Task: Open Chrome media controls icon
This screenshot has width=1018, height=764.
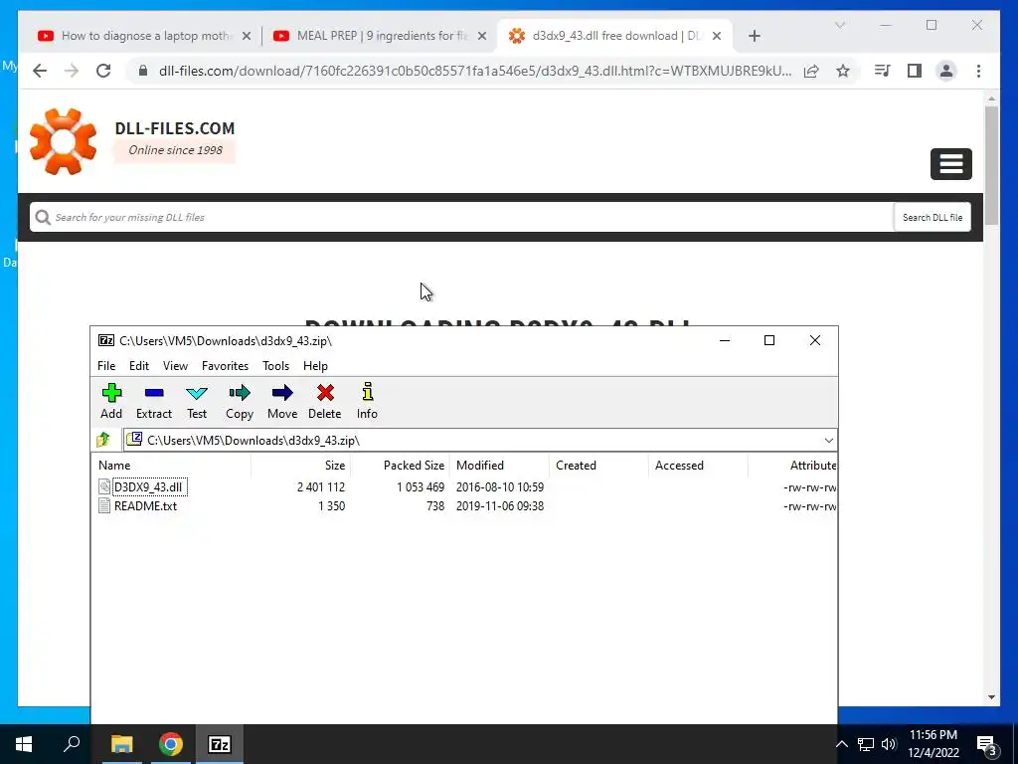Action: [883, 71]
